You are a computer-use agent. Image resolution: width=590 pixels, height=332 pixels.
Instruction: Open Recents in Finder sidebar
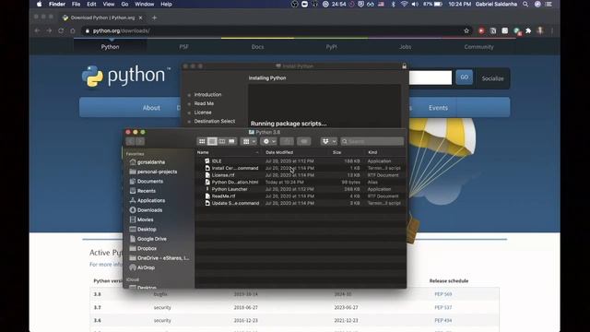point(146,191)
